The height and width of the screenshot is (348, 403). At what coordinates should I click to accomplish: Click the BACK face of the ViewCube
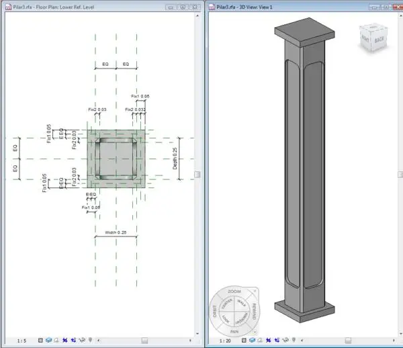point(379,40)
